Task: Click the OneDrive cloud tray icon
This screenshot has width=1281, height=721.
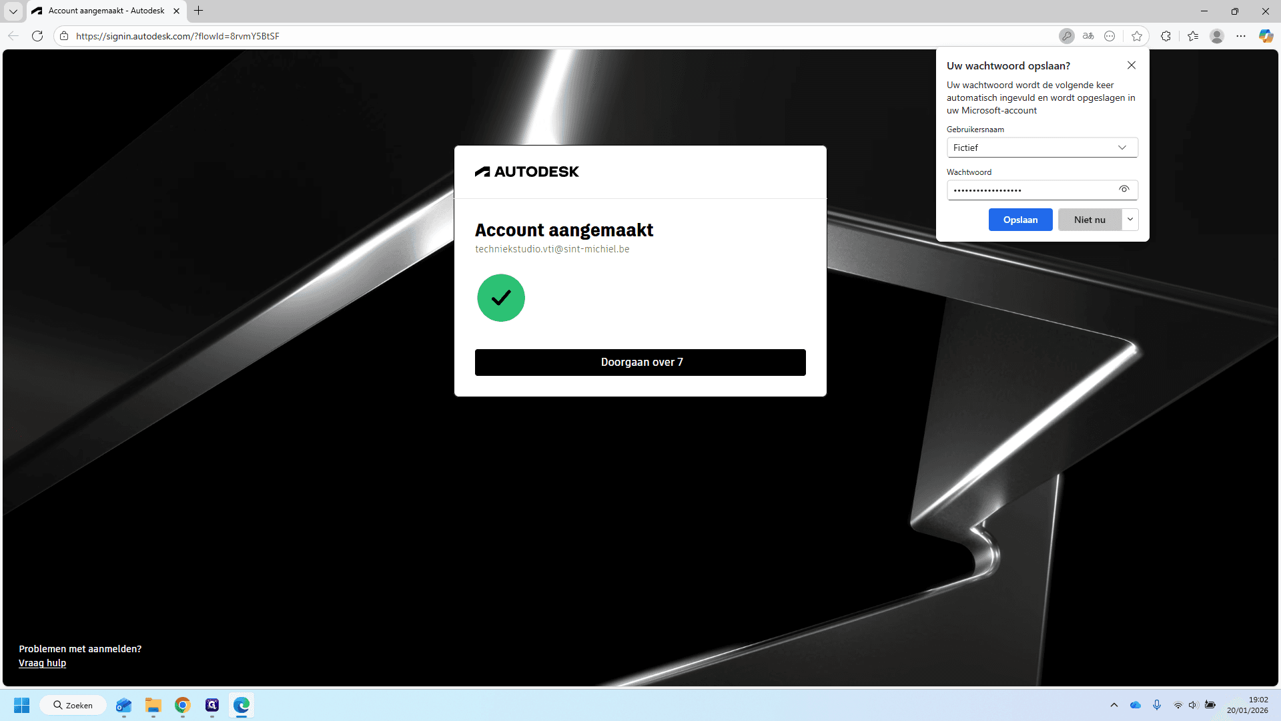Action: (x=1136, y=705)
